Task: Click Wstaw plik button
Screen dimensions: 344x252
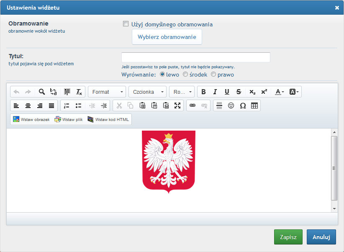Action: coord(69,119)
